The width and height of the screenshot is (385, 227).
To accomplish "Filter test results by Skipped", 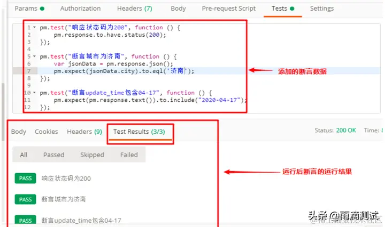I will (92, 155).
